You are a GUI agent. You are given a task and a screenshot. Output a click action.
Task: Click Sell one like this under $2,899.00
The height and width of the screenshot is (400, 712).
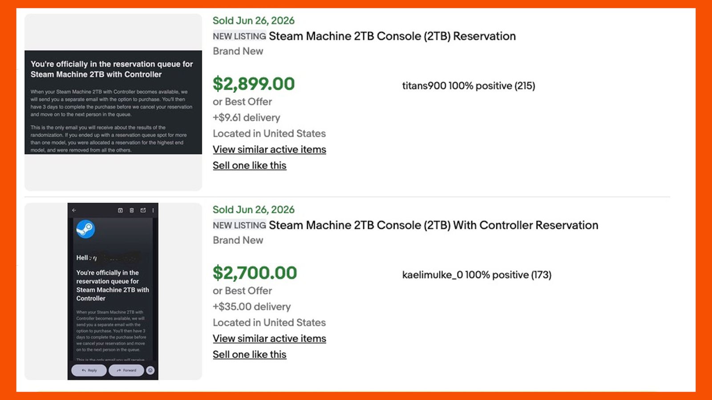[249, 165]
